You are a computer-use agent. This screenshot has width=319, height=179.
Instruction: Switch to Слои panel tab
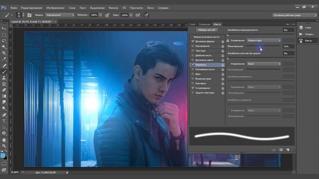pyautogui.click(x=192, y=24)
